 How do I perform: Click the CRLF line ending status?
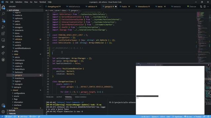coord(168,117)
